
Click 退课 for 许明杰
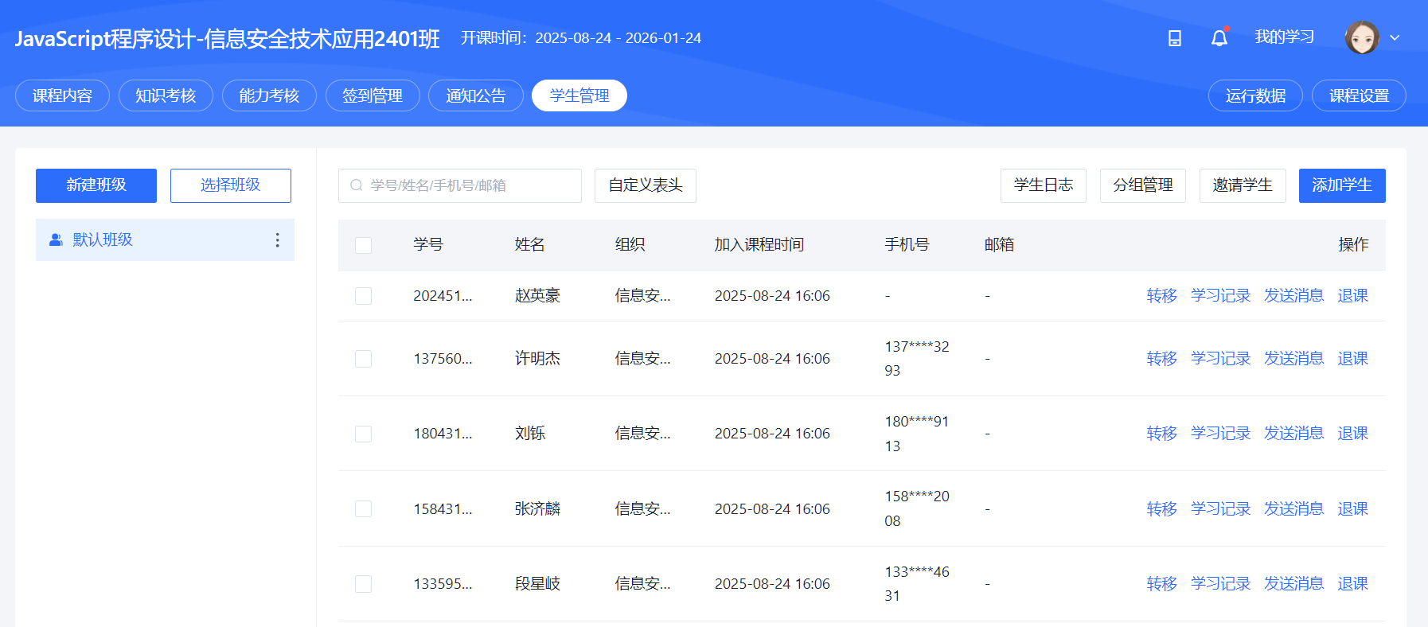coord(1352,359)
